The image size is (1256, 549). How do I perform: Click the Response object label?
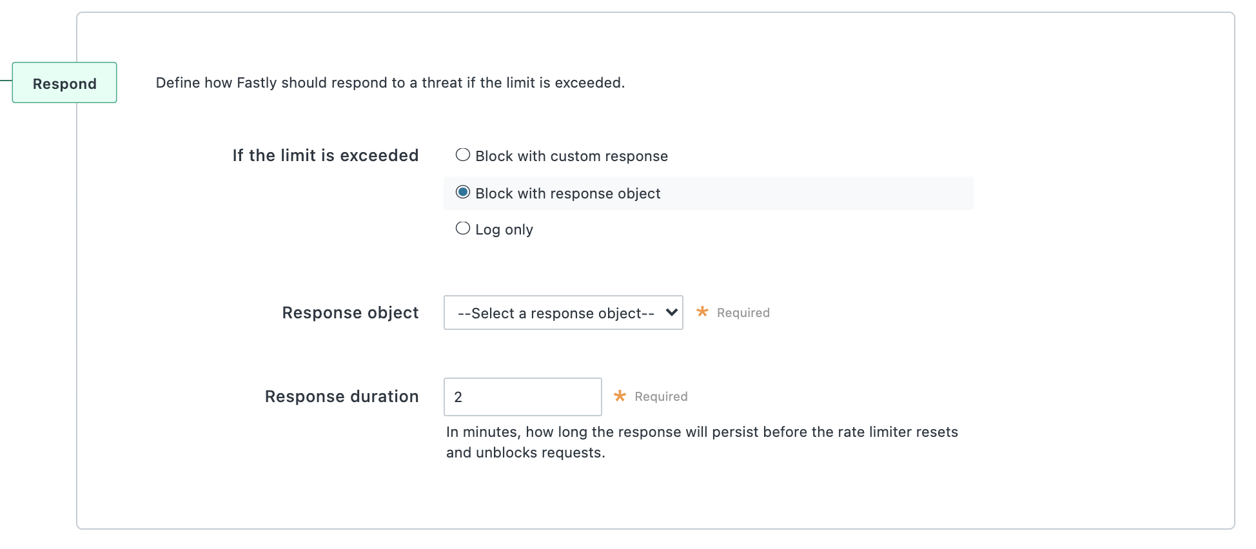pos(350,313)
